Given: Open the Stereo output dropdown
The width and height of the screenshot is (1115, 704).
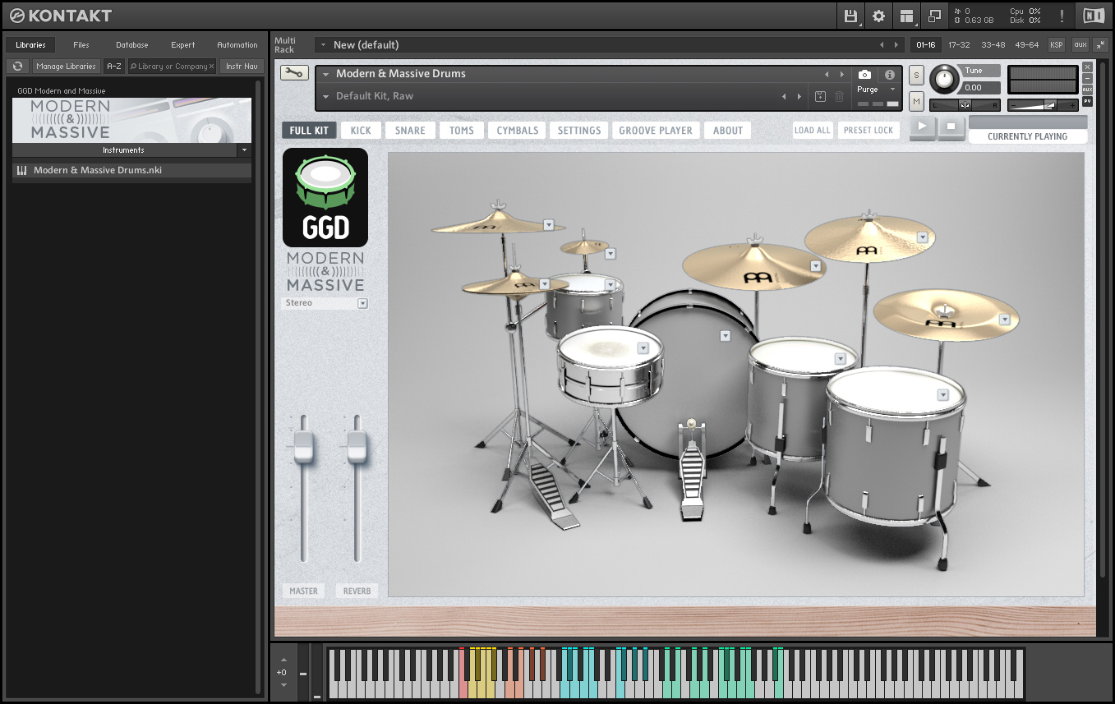Looking at the screenshot, I should (x=325, y=303).
